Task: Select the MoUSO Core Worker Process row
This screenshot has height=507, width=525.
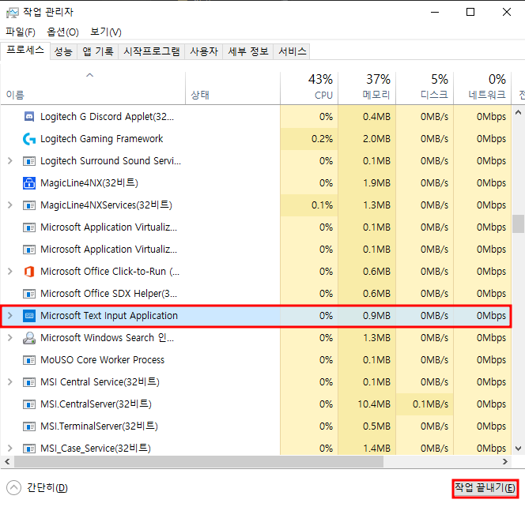Action: coord(256,360)
